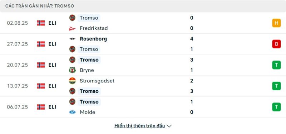This screenshot has height=134, width=286.
Task: Open ELI league label for 27.07.25 match
Action: tap(52, 44)
